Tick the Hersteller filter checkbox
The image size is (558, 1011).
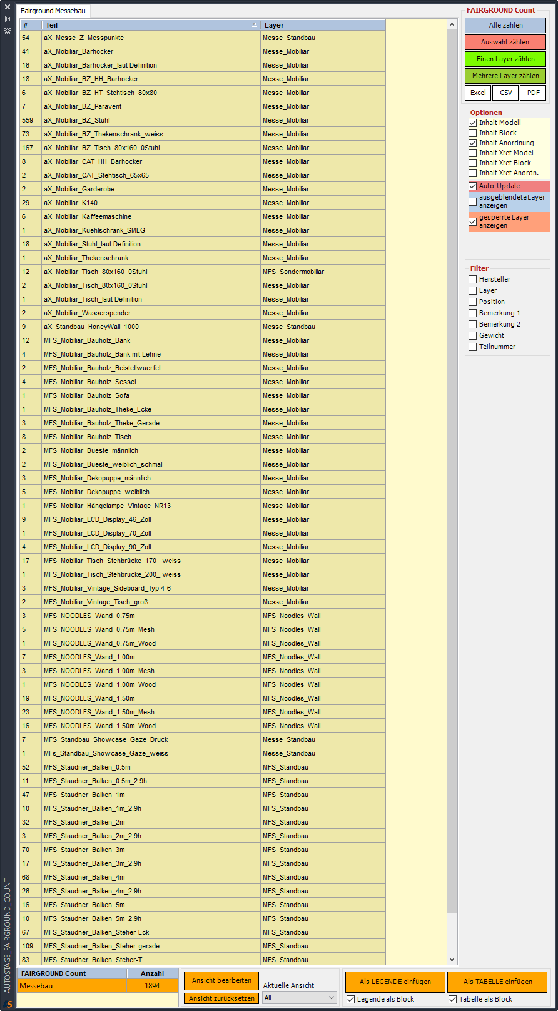point(473,279)
